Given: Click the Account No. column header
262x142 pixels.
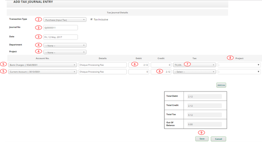Looking at the screenshot, I should (43, 58).
